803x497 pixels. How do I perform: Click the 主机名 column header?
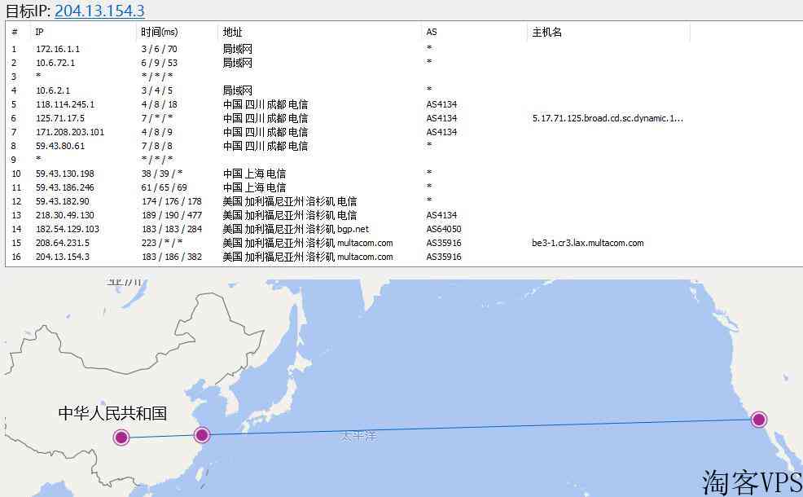coord(546,33)
